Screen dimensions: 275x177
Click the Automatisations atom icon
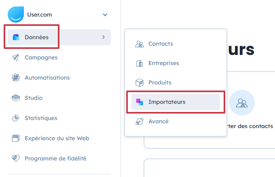pos(16,78)
